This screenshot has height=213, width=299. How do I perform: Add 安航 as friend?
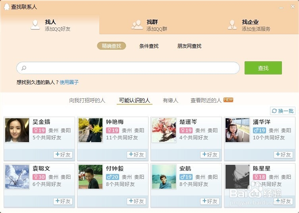tap(210, 201)
